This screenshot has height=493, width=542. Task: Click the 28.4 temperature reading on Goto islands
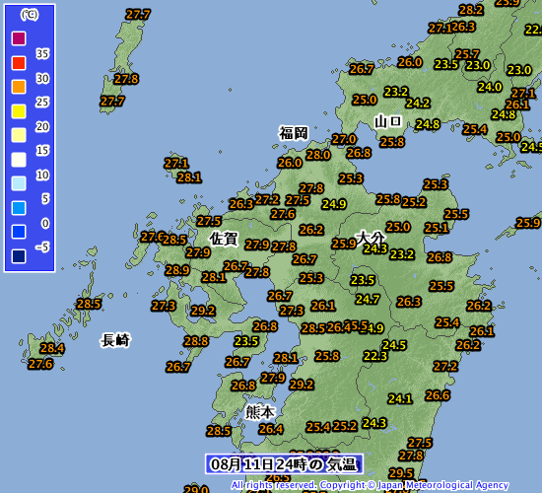click(x=52, y=348)
